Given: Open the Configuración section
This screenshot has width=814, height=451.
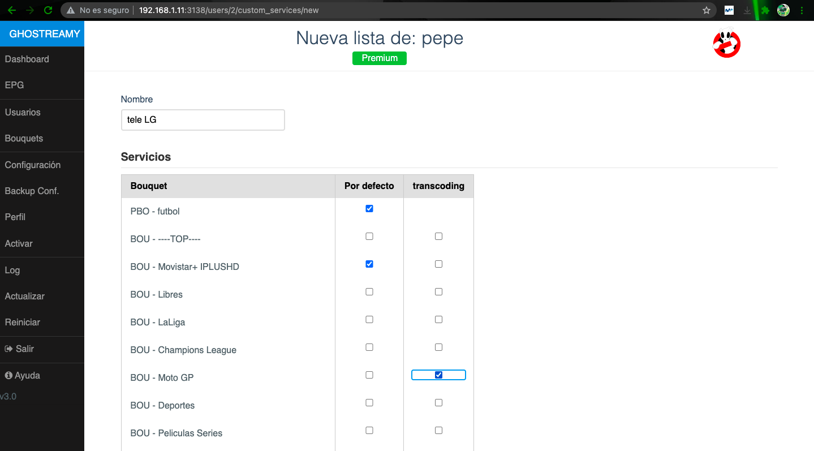Looking at the screenshot, I should coord(32,165).
